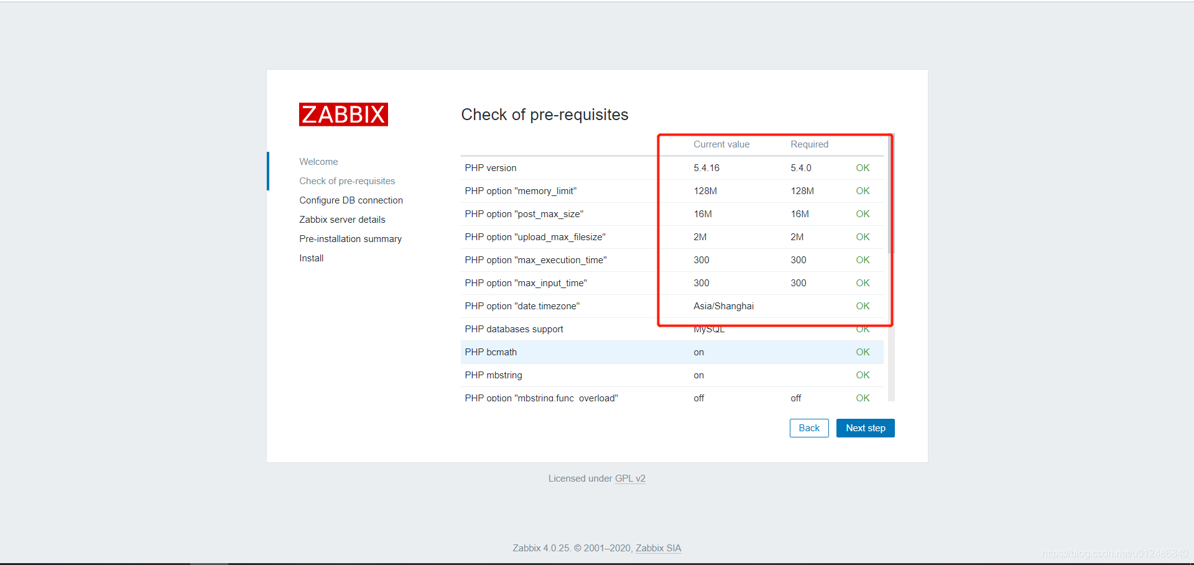1194x565 pixels.
Task: Select Configure DB connection sidebar step
Action: pos(351,200)
